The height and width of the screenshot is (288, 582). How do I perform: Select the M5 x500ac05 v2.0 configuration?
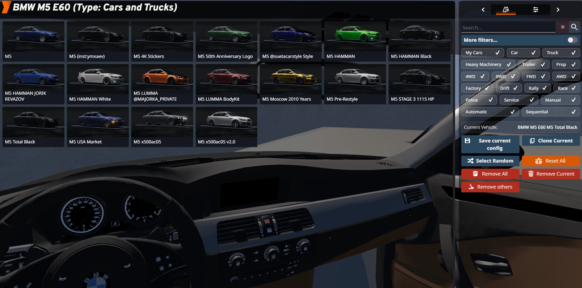coord(226,127)
